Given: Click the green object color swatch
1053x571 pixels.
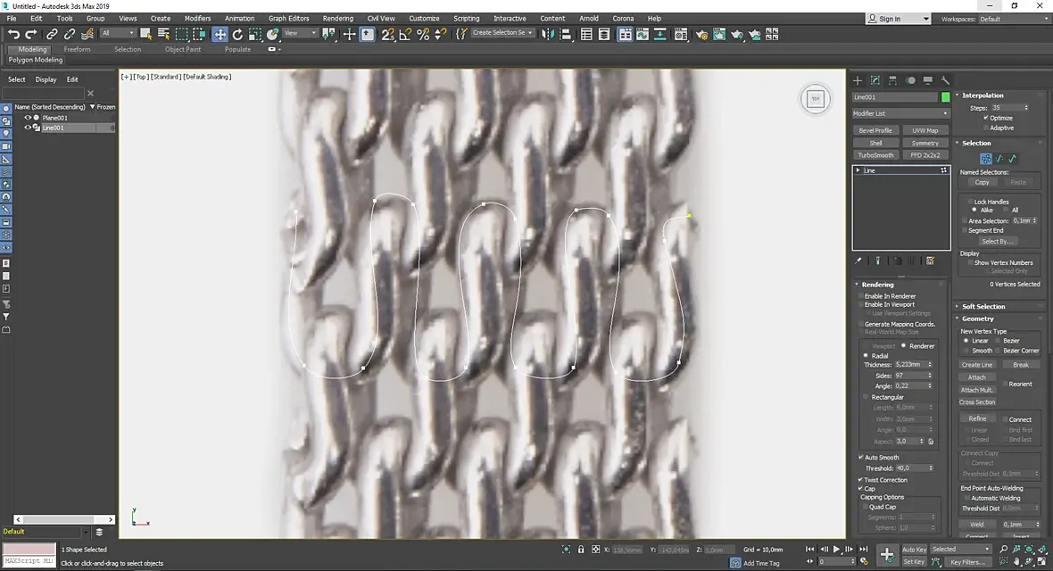Looking at the screenshot, I should (945, 97).
